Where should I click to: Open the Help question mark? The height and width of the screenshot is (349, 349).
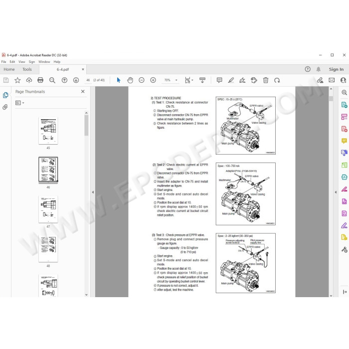[308, 69]
